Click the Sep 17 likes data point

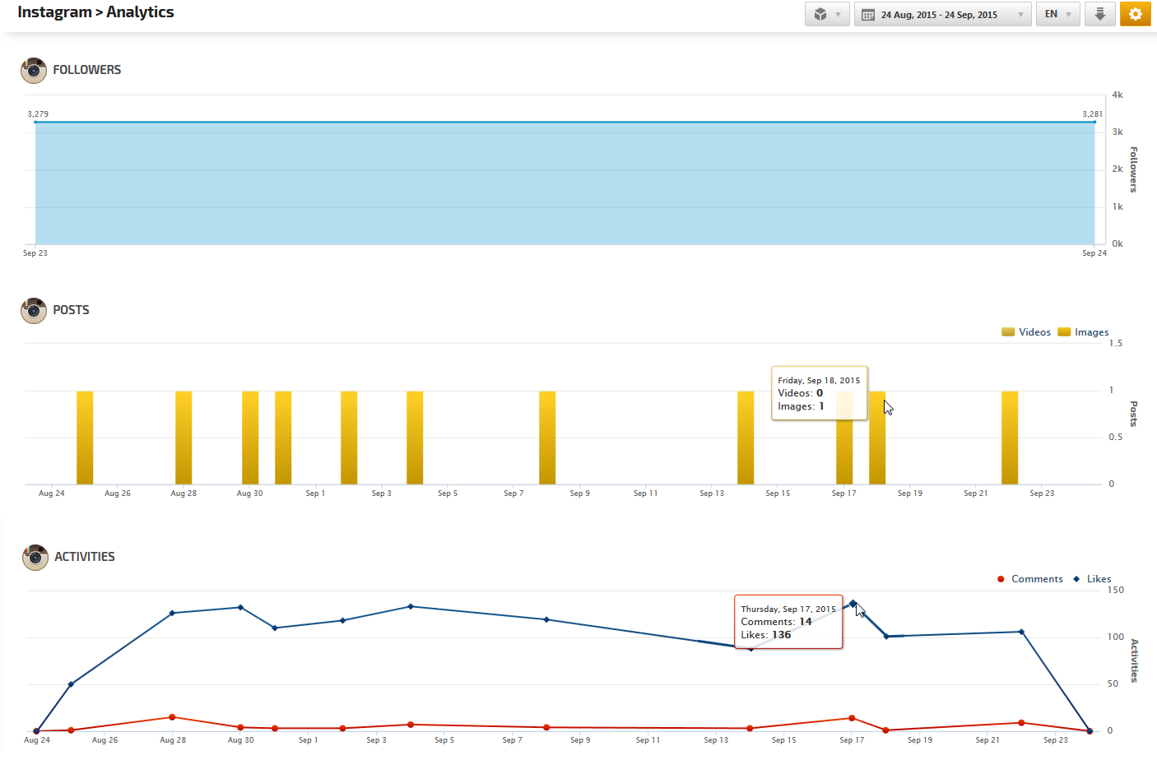pyautogui.click(x=853, y=603)
